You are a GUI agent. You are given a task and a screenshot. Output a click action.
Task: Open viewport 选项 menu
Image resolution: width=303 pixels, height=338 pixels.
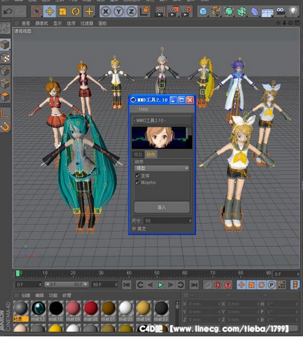point(71,23)
